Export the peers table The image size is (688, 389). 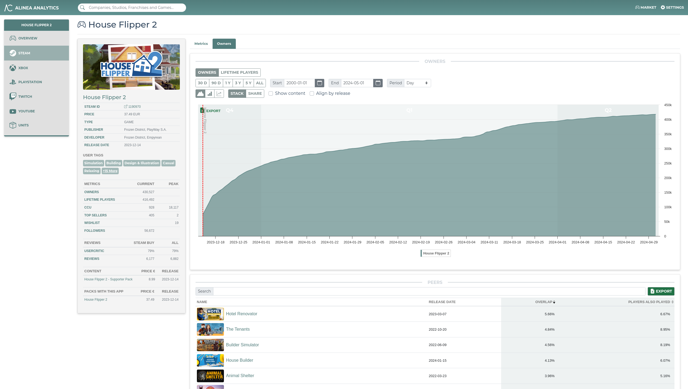[661, 291]
